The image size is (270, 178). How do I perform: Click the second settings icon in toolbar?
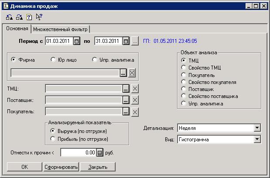[x=19, y=17]
